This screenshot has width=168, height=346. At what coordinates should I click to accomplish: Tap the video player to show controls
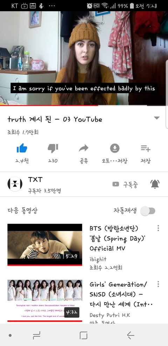pos(84,58)
